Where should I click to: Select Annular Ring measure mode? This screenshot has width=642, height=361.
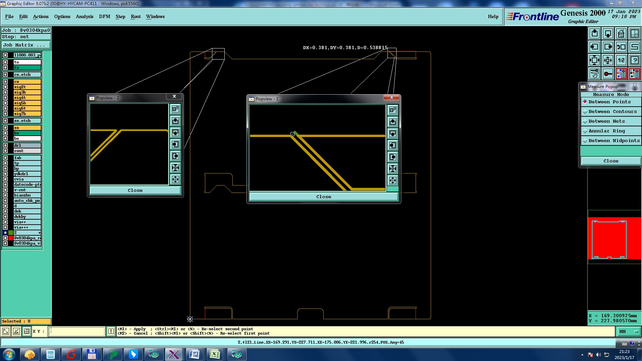(607, 131)
